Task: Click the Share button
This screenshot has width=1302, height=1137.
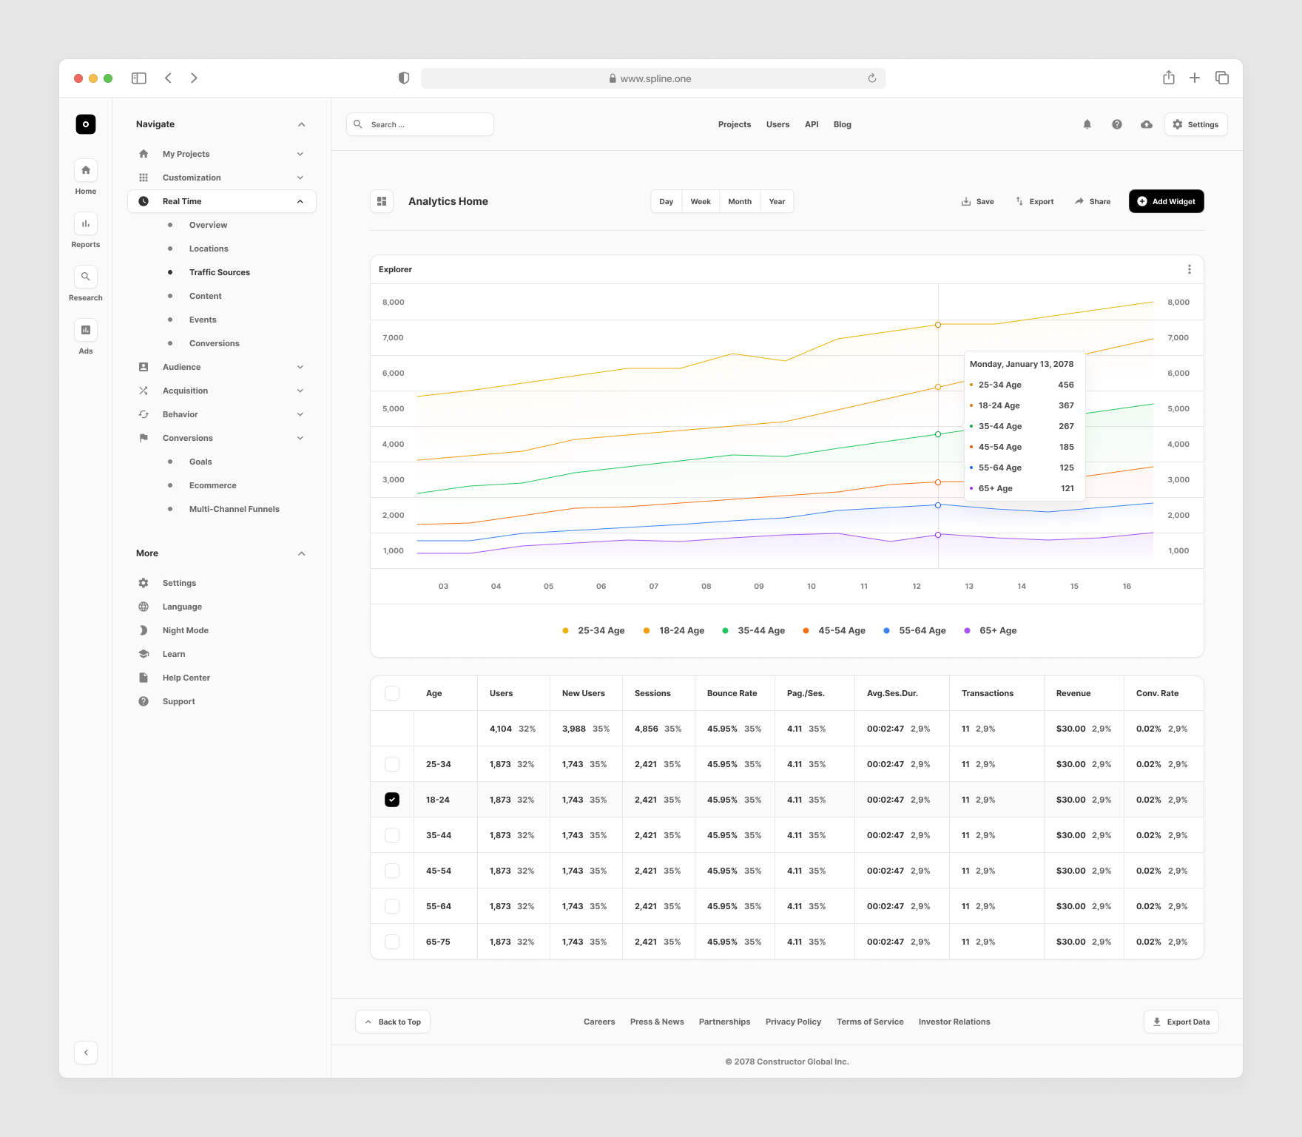Action: click(1093, 201)
